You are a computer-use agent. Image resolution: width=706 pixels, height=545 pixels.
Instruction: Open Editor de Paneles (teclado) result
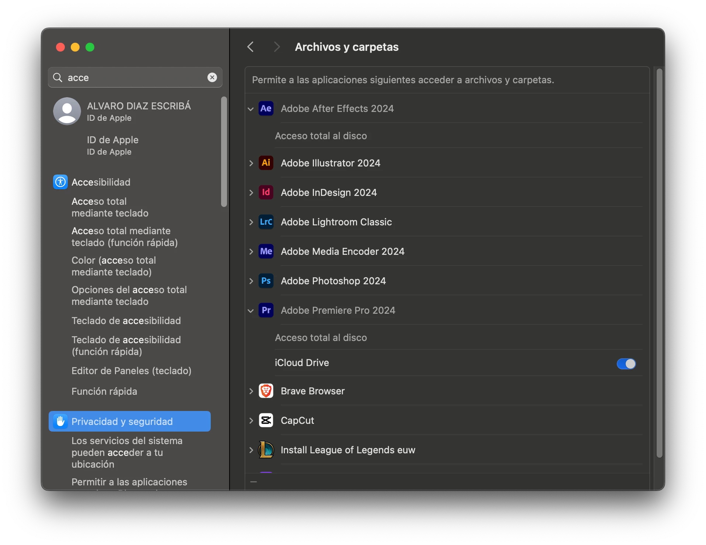131,371
